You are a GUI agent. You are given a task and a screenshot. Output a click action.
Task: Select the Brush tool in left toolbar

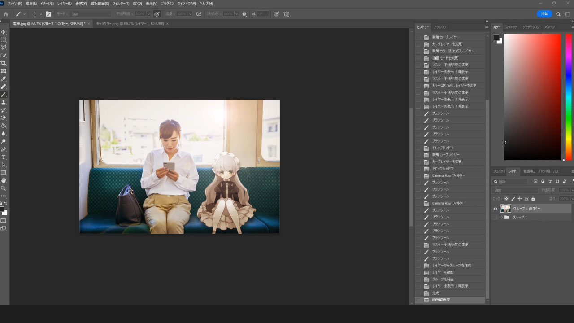tap(4, 95)
